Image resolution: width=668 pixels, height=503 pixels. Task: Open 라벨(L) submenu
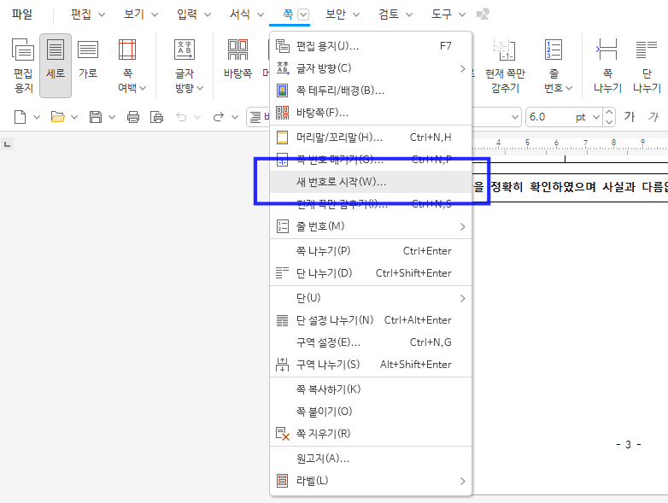click(x=371, y=481)
